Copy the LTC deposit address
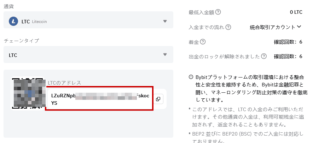The height and width of the screenshot is (143, 313). pos(158,99)
